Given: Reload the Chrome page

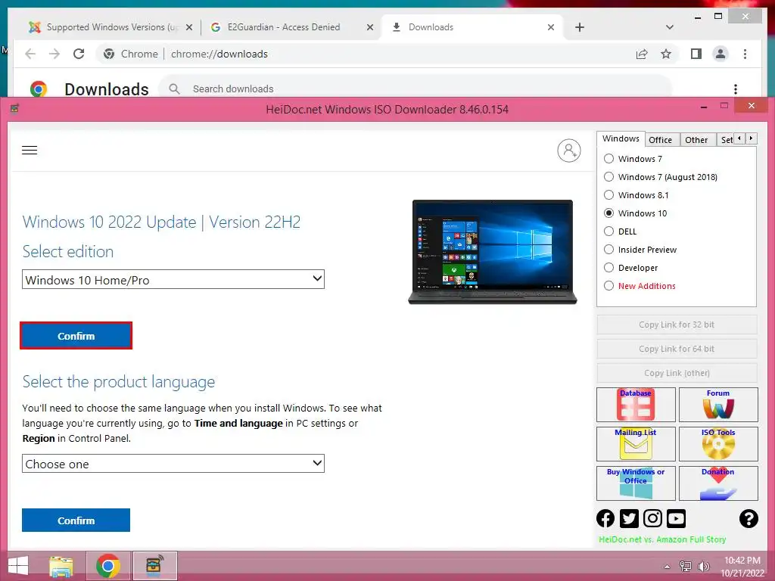Looking at the screenshot, I should click(79, 54).
